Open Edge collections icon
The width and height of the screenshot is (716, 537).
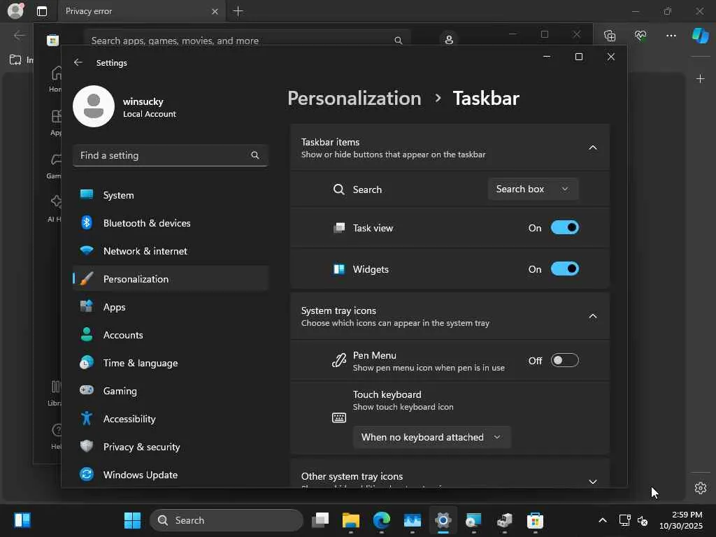610,35
